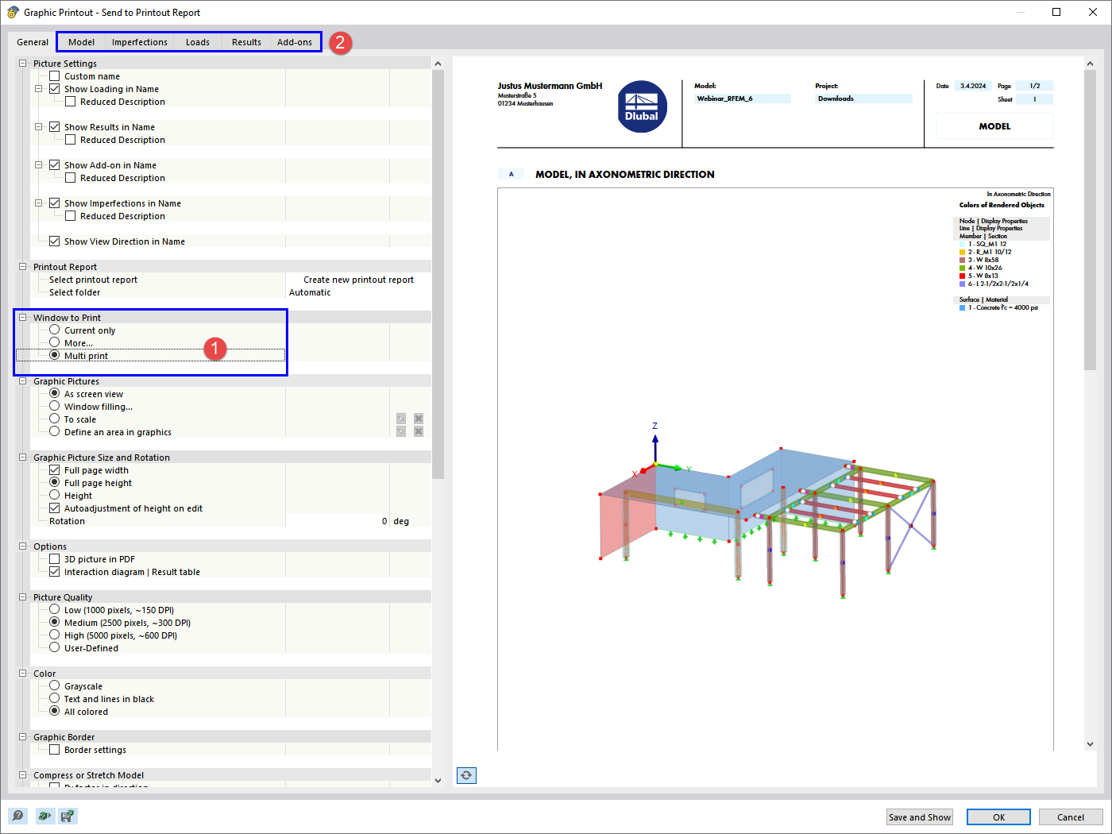Click the settings list vertical scrollbar
This screenshot has height=834, width=1112.
pyautogui.click(x=438, y=274)
